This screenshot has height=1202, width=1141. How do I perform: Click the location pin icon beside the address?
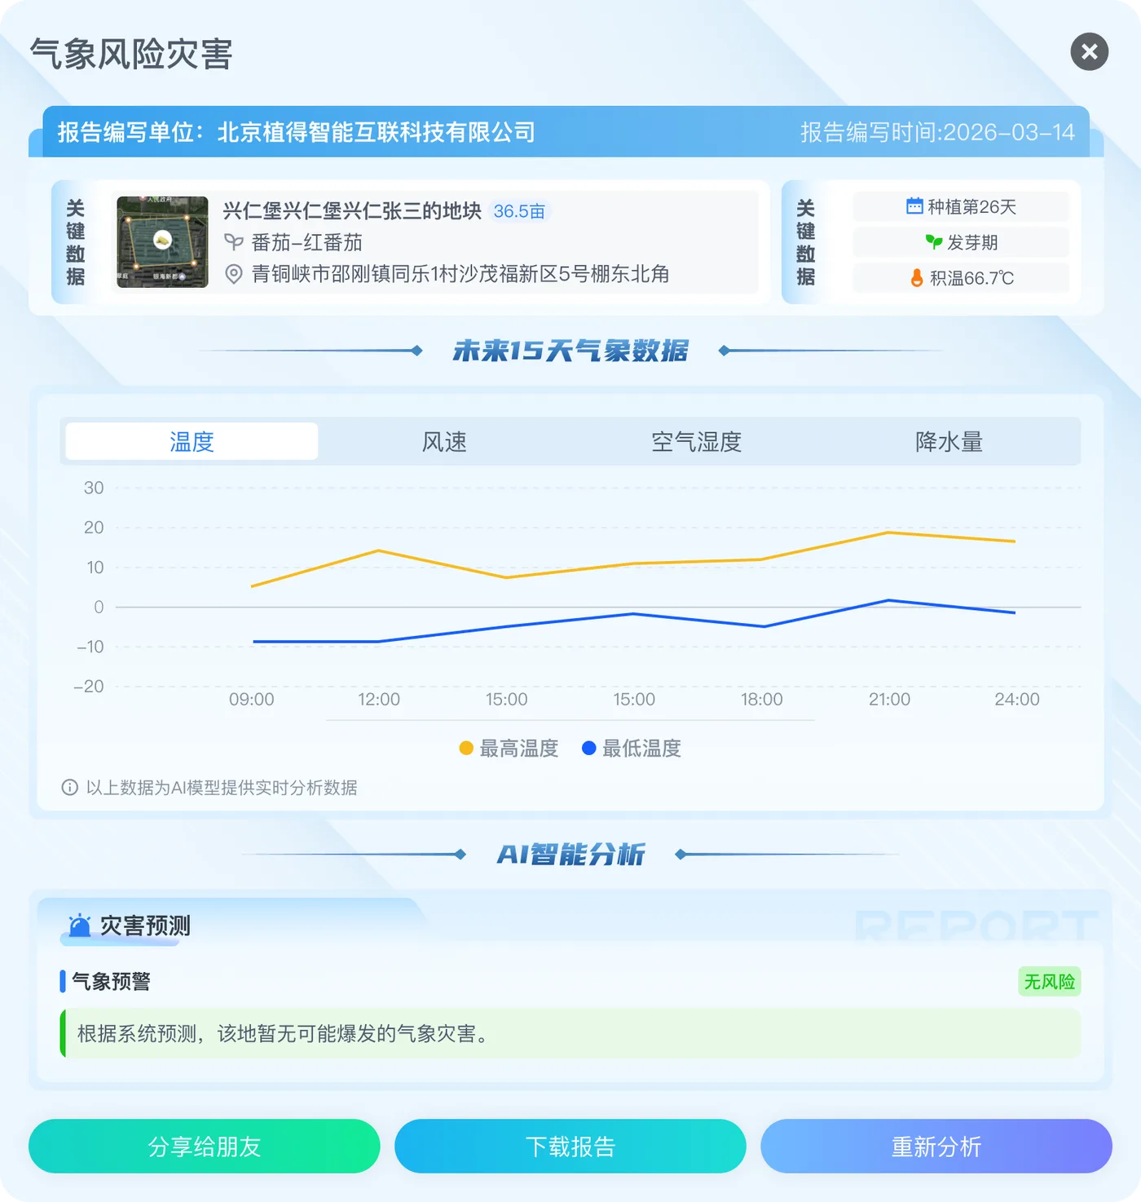[x=234, y=274]
